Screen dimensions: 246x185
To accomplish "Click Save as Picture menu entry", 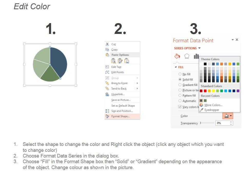I will (121, 100).
